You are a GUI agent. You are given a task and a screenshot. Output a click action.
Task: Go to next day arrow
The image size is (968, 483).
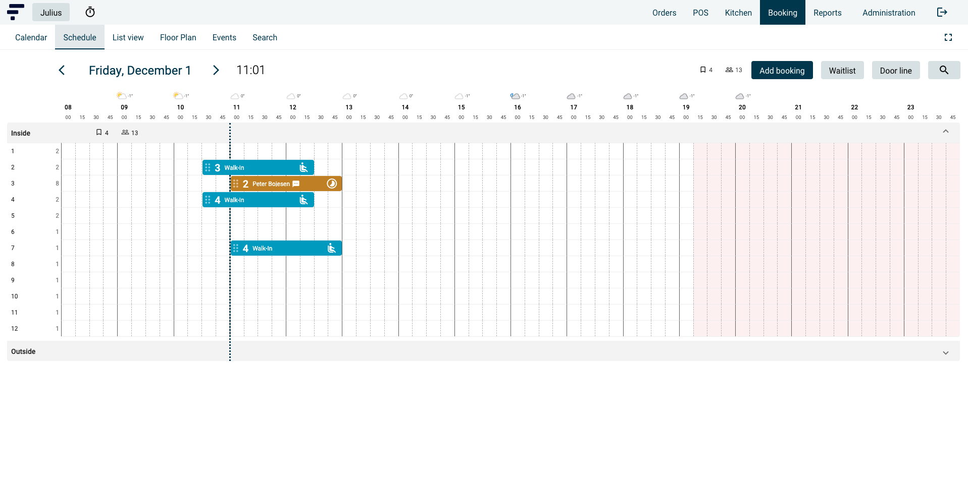[x=216, y=70]
